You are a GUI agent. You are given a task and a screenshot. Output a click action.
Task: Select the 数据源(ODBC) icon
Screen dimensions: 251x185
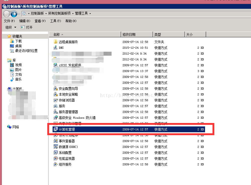56,147
